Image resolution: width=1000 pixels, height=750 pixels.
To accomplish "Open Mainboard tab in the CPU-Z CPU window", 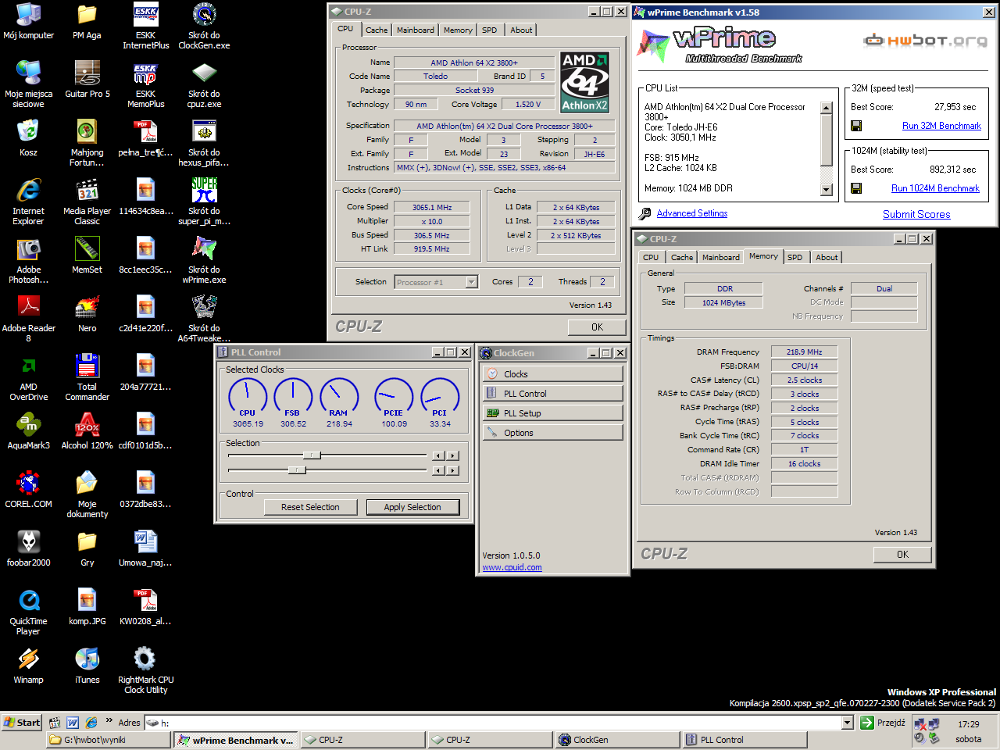I will click(415, 30).
